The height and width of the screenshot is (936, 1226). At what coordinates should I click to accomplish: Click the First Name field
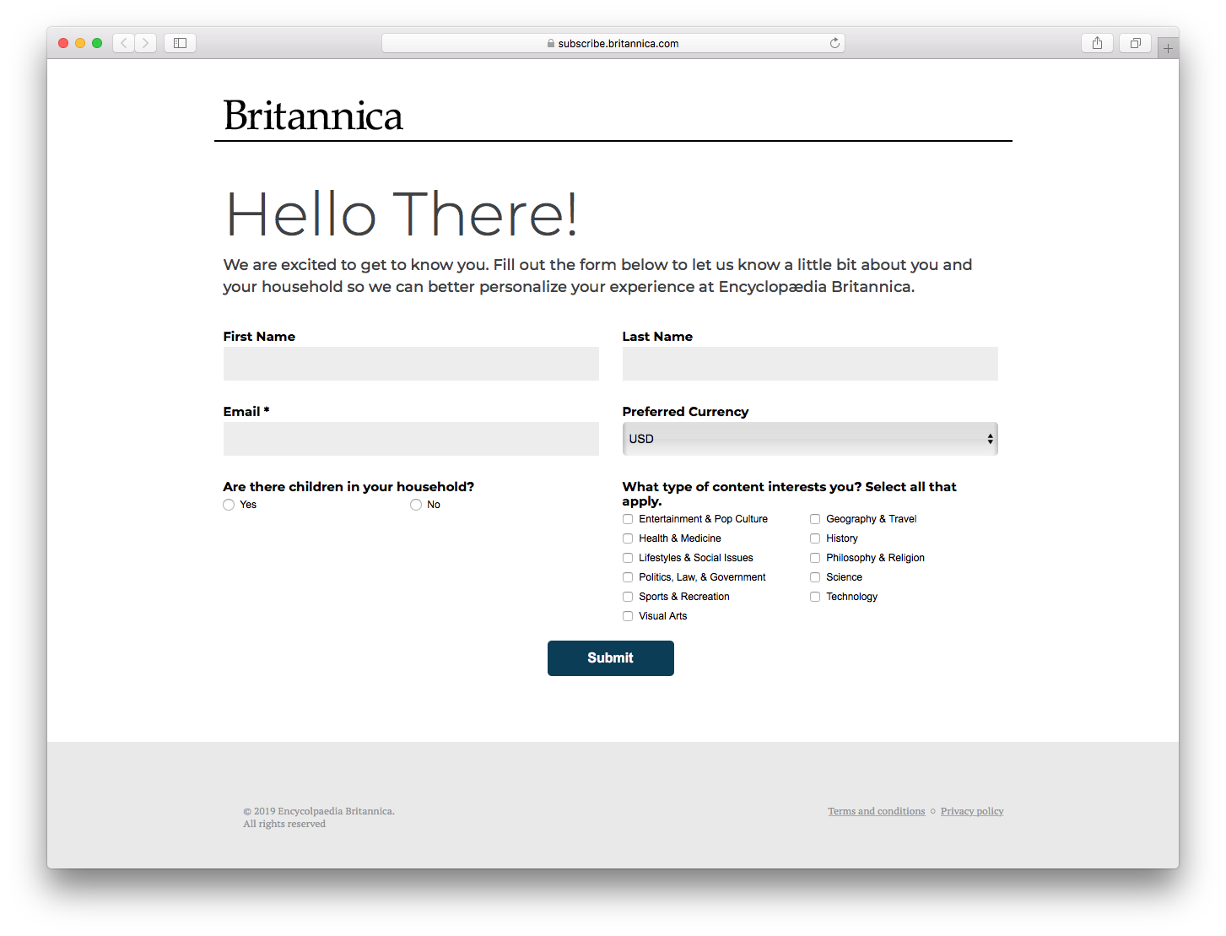(x=411, y=364)
